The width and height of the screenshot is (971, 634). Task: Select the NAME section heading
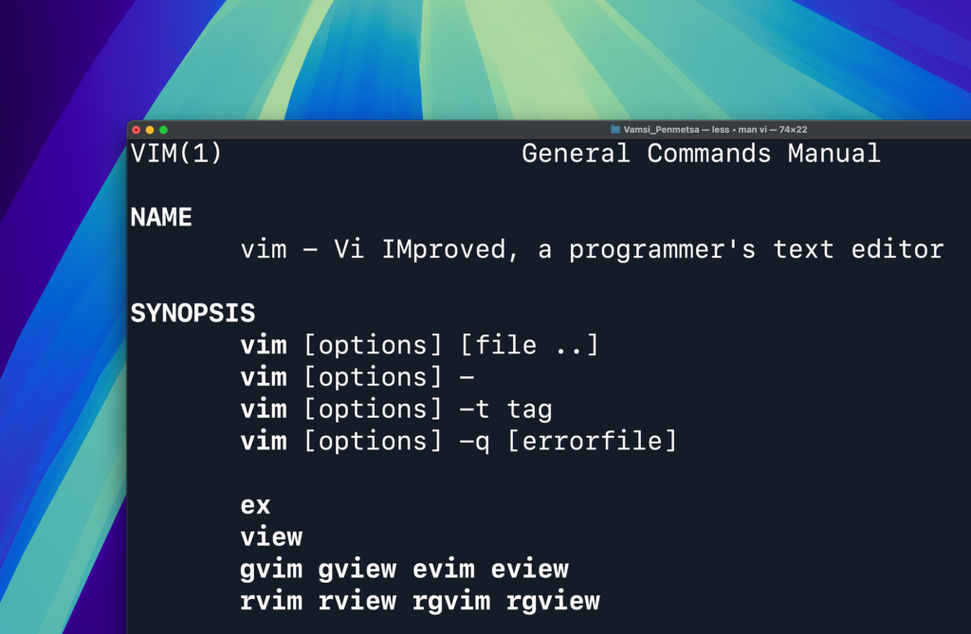(x=161, y=217)
